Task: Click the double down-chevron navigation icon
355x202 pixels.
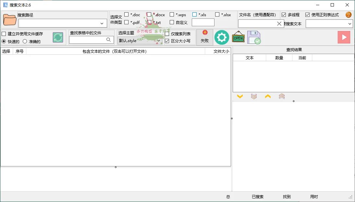Action: click(x=254, y=96)
